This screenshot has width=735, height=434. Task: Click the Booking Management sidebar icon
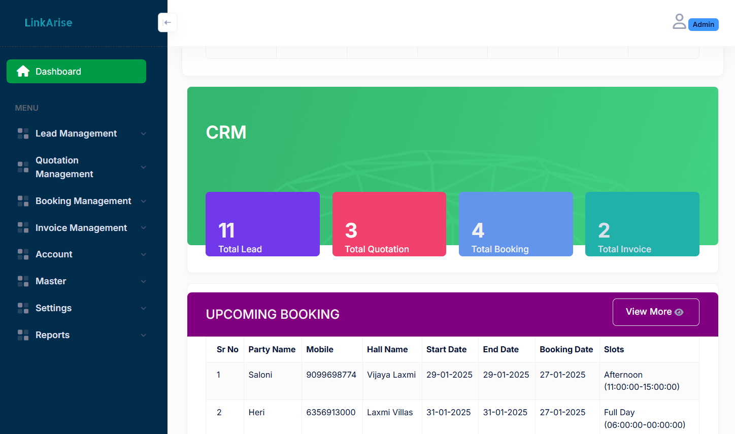coord(22,201)
